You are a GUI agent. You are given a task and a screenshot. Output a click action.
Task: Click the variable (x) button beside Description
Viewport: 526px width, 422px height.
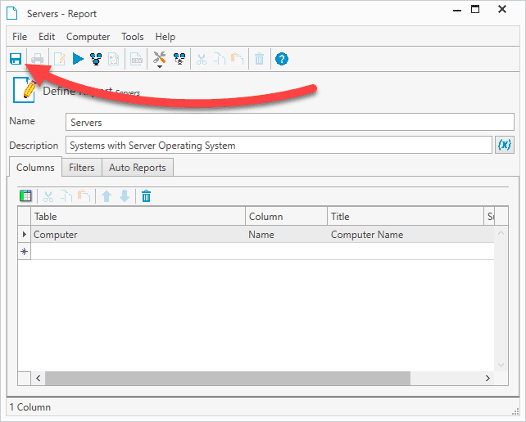505,145
